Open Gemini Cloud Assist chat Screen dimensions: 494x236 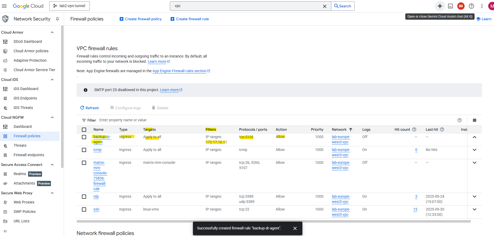pos(440,6)
